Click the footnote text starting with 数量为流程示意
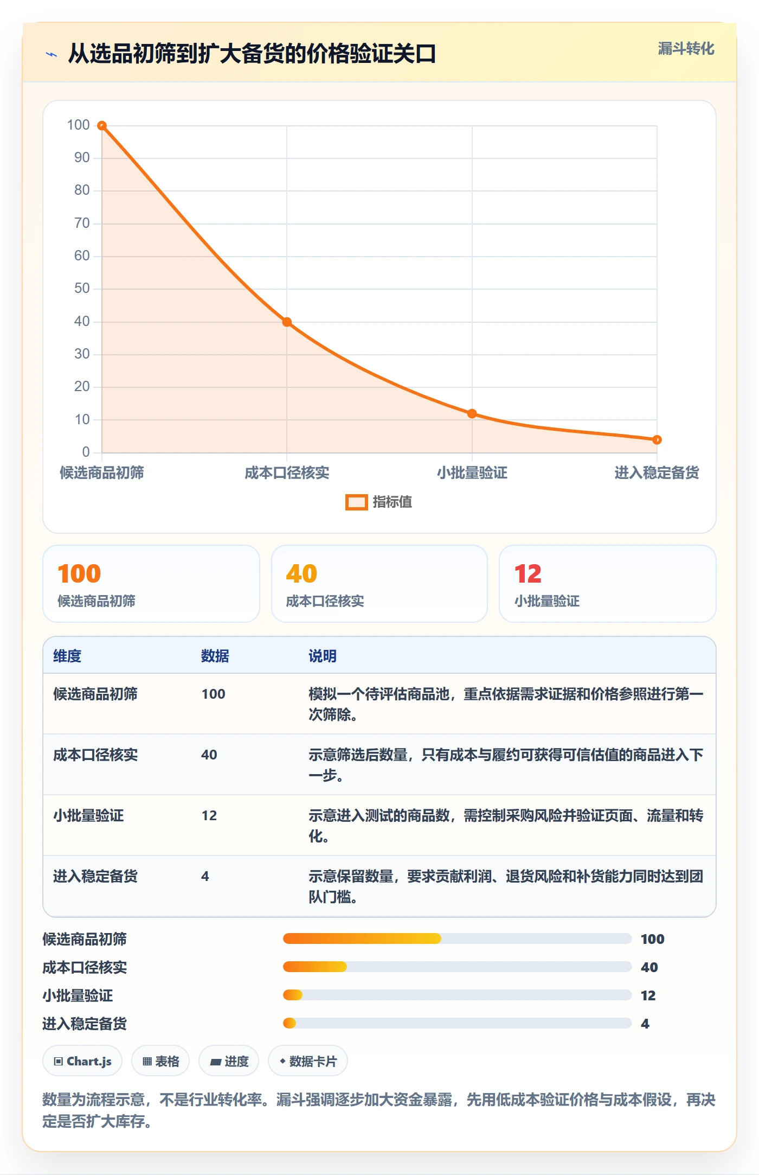 pos(379,1111)
